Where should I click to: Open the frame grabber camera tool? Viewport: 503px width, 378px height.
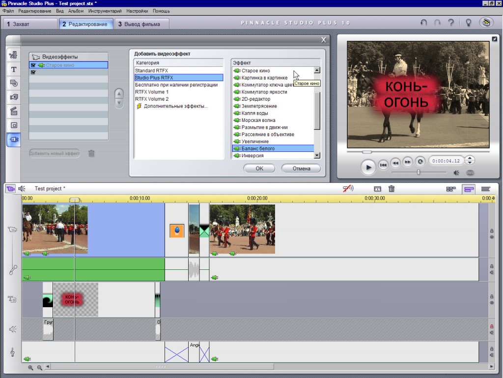(13, 97)
